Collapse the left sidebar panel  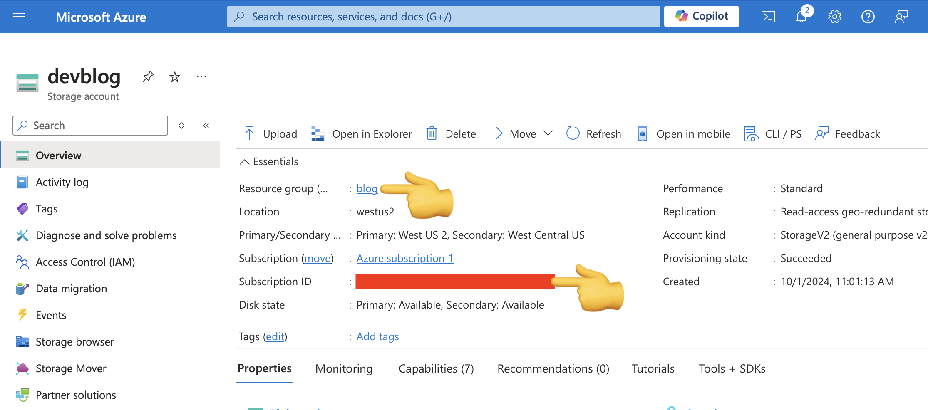click(x=206, y=125)
